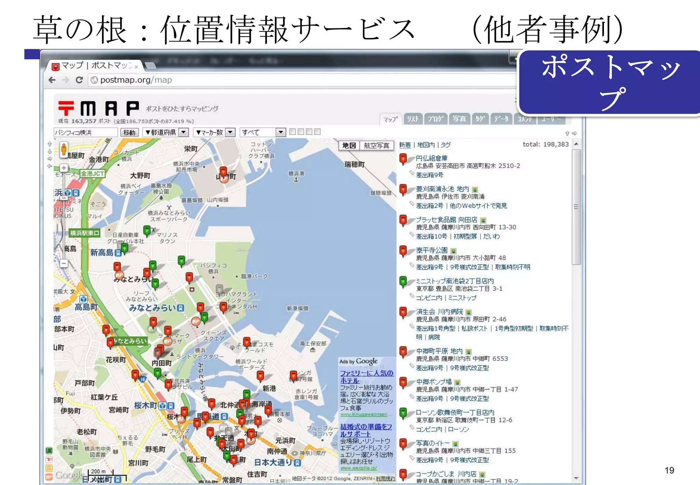Open the 円仏組倉庫 entry link
This screenshot has height=485, width=700.
pyautogui.click(x=432, y=158)
